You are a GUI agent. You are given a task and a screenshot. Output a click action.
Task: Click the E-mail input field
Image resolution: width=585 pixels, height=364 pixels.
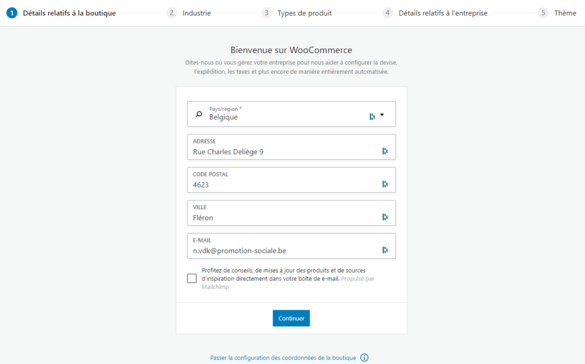point(291,246)
